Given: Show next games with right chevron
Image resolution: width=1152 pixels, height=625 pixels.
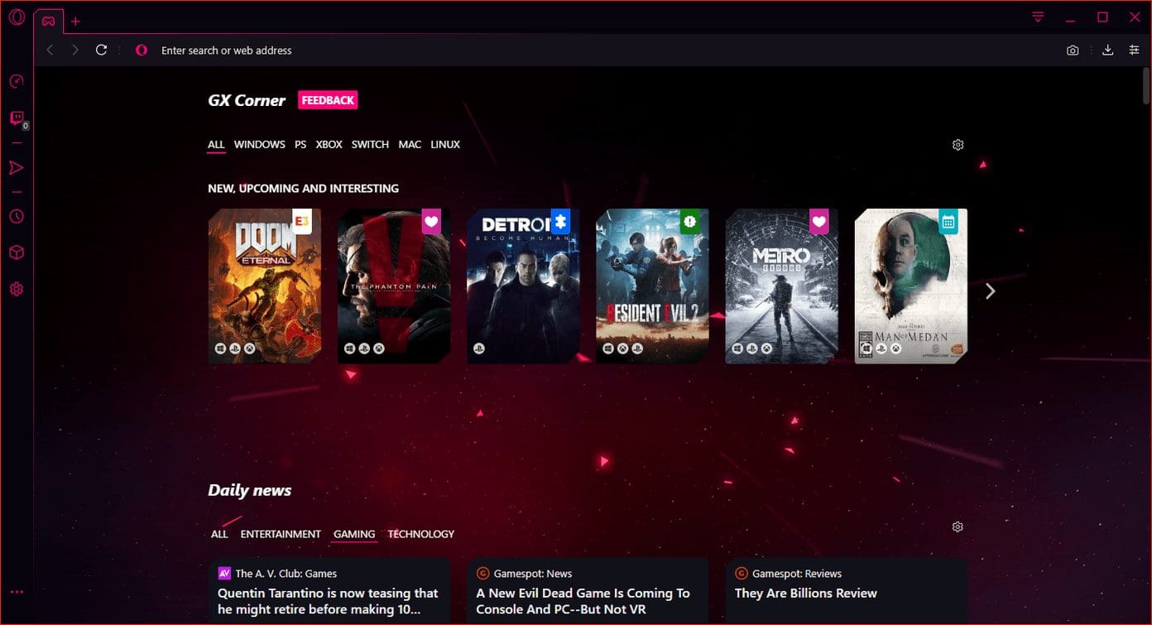Looking at the screenshot, I should click(991, 291).
